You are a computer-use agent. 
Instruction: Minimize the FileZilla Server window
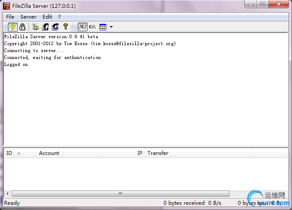(251, 4)
